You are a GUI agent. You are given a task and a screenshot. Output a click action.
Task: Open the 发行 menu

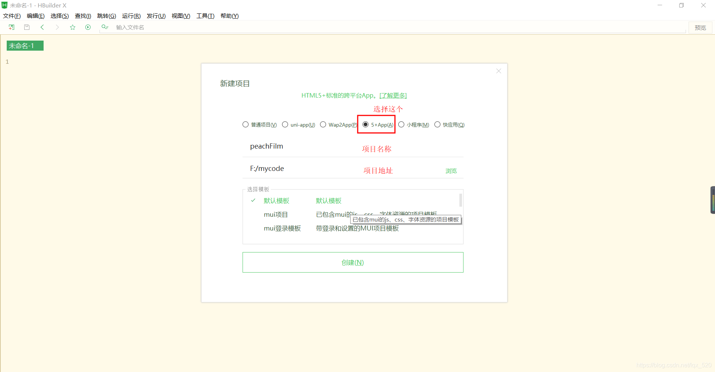tap(156, 16)
